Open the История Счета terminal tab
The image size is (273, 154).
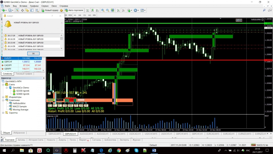click(36, 140)
